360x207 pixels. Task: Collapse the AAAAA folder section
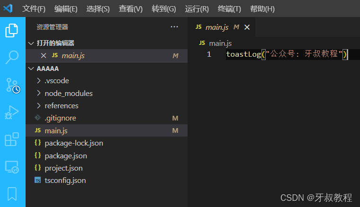pos(31,69)
